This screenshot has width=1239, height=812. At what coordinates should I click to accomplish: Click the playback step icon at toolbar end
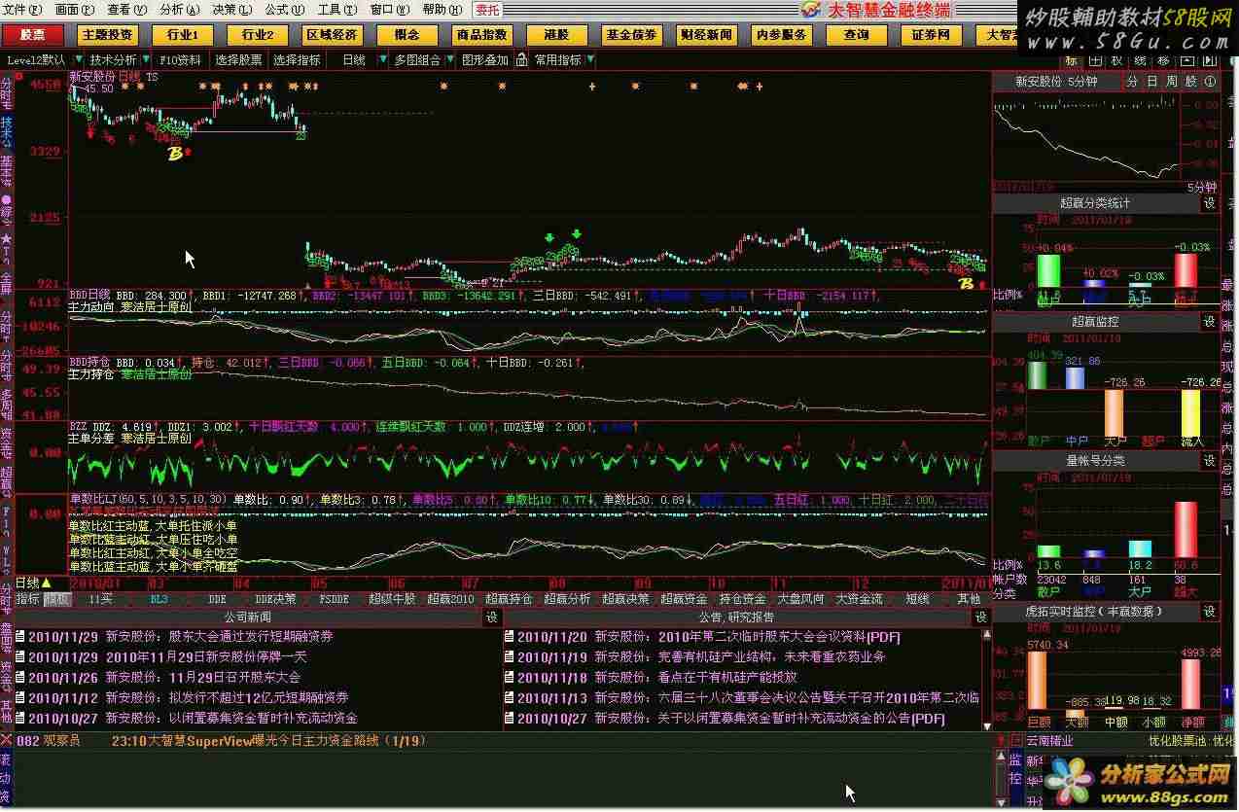point(1209,60)
